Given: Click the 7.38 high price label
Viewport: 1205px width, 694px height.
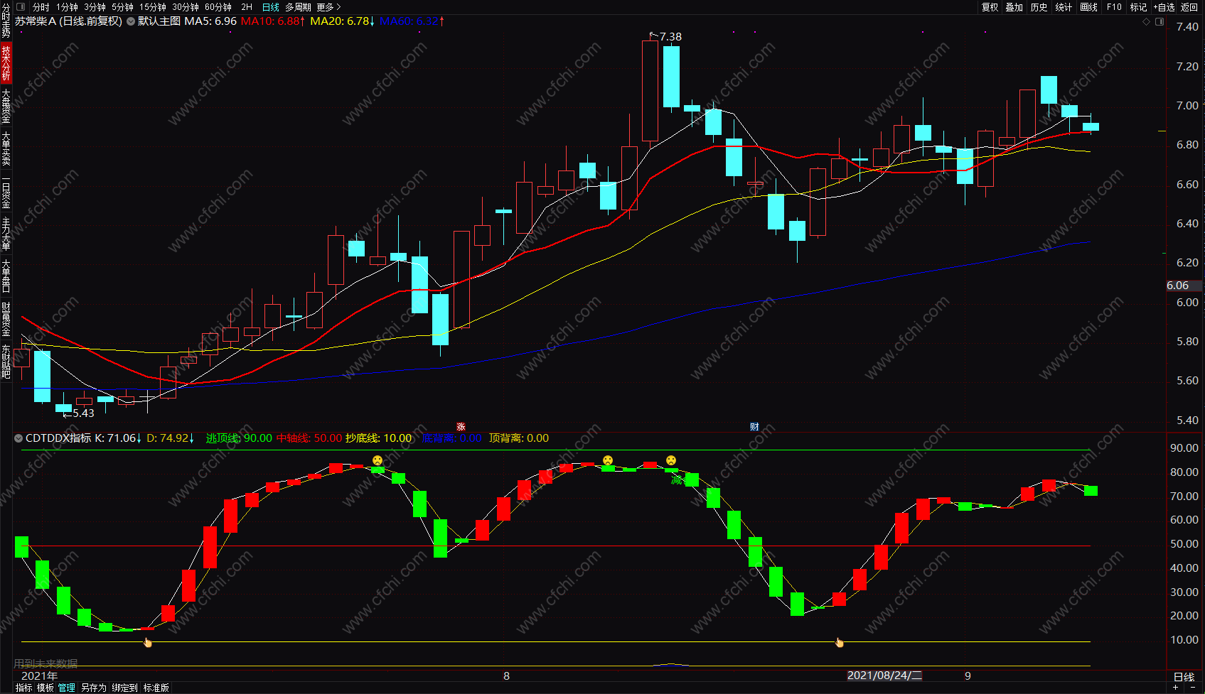Looking at the screenshot, I should (670, 37).
